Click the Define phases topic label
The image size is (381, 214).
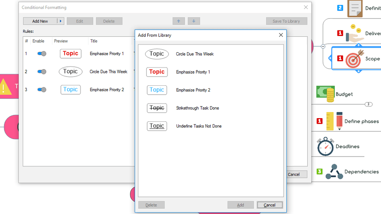click(x=362, y=121)
